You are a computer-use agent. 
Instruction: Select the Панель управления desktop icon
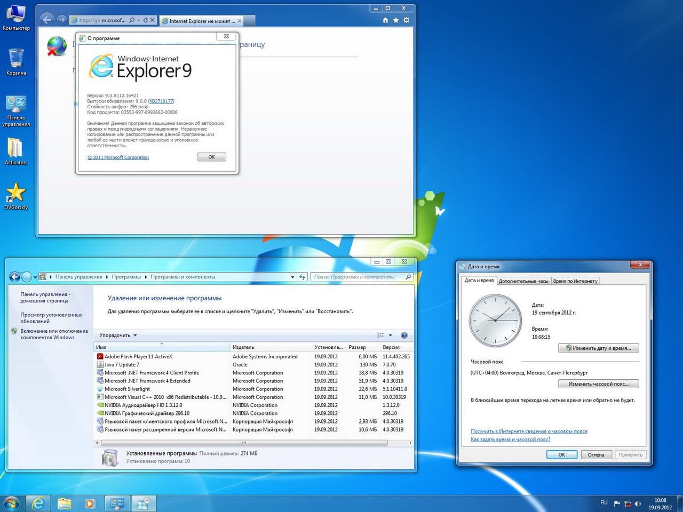(x=16, y=111)
